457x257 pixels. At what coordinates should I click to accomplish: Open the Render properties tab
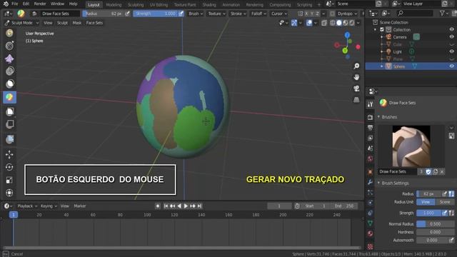(370, 117)
